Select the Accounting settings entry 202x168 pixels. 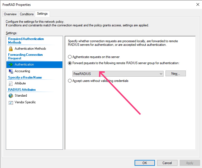(34, 71)
